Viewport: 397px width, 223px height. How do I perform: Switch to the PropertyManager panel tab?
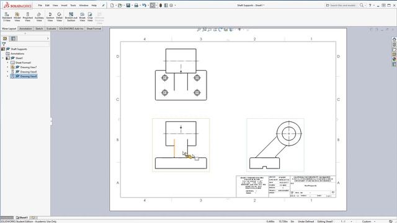pos(13,38)
